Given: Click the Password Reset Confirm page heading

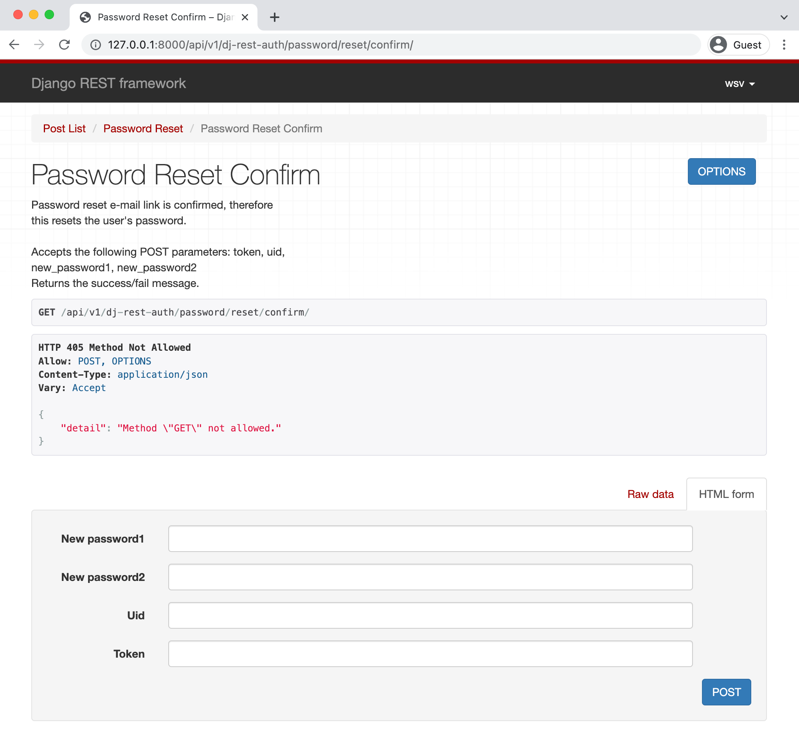Looking at the screenshot, I should pos(176,175).
